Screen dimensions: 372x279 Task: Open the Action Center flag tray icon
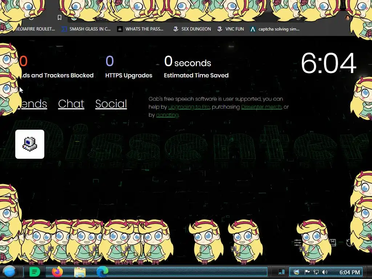307,272
